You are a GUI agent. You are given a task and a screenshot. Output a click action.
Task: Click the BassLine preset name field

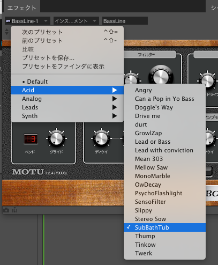point(125,21)
